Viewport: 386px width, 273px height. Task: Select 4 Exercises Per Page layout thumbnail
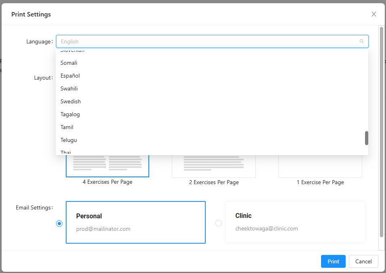[107, 166]
